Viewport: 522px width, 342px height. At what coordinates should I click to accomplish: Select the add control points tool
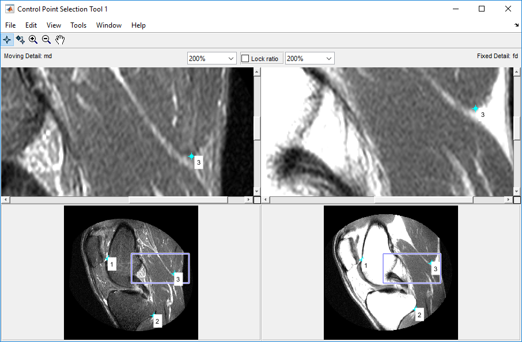(7, 40)
